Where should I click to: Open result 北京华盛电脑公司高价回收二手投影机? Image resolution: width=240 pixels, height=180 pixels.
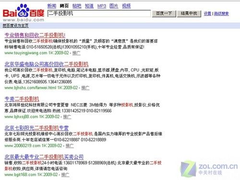(x=47, y=64)
